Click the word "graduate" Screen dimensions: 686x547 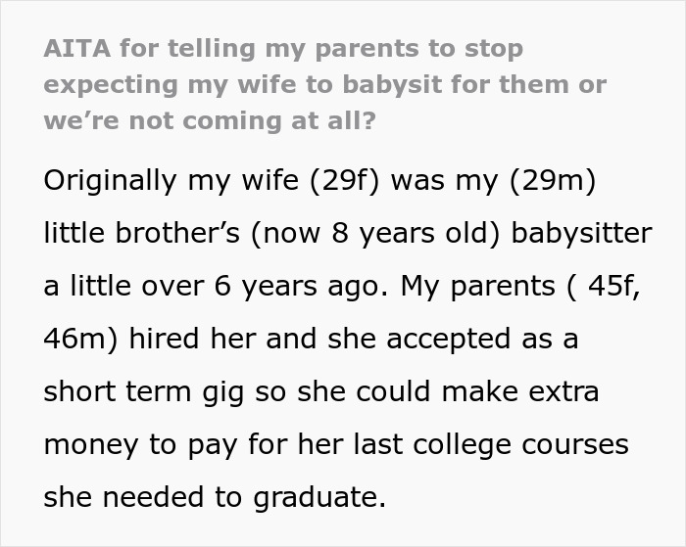click(x=319, y=497)
